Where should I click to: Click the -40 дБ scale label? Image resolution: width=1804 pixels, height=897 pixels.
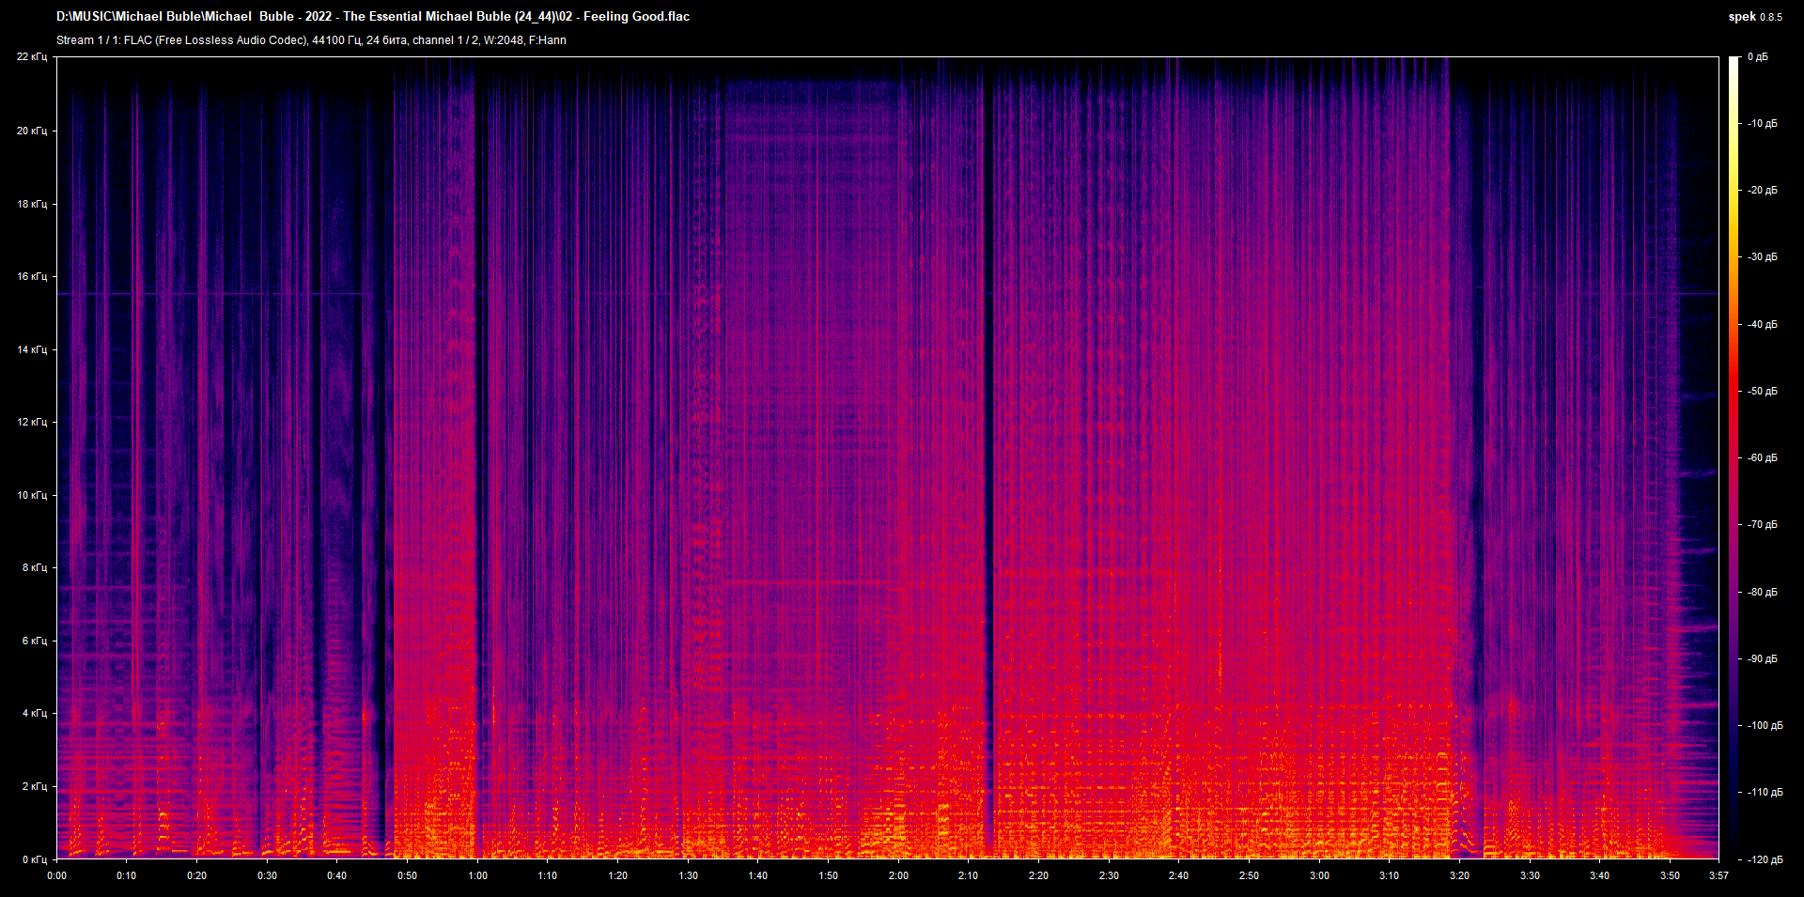[x=1762, y=324]
